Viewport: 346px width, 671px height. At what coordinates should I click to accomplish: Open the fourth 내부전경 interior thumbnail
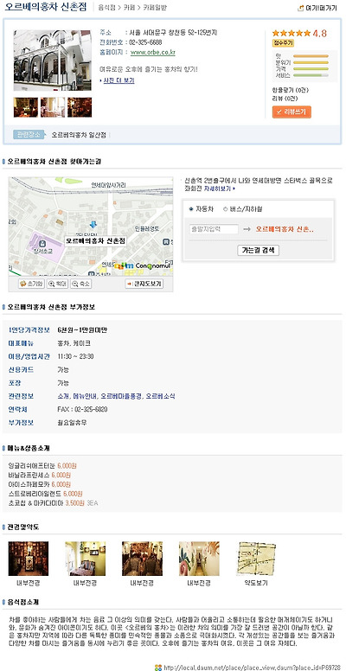click(x=199, y=559)
